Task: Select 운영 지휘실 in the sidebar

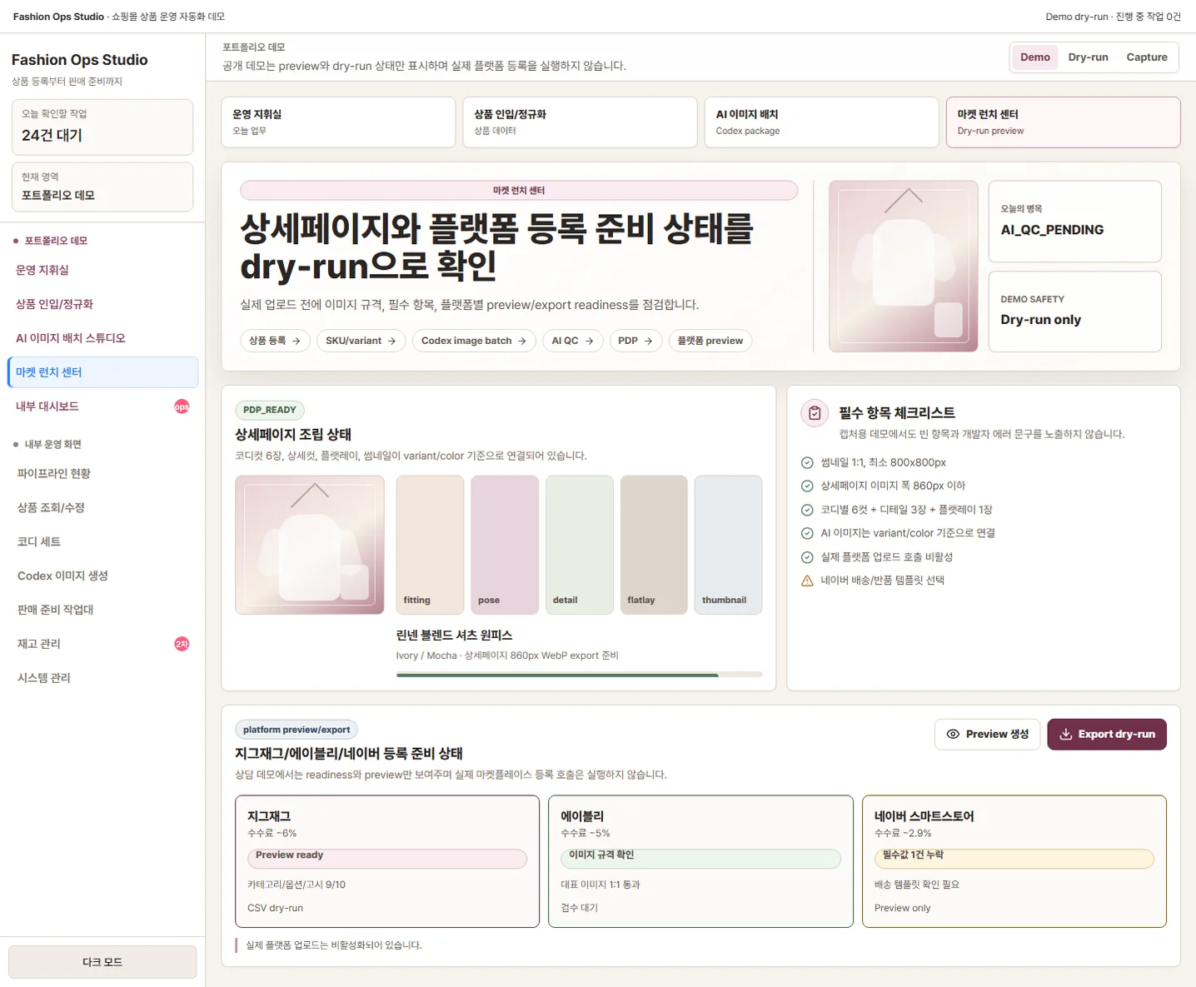Action: coord(102,270)
